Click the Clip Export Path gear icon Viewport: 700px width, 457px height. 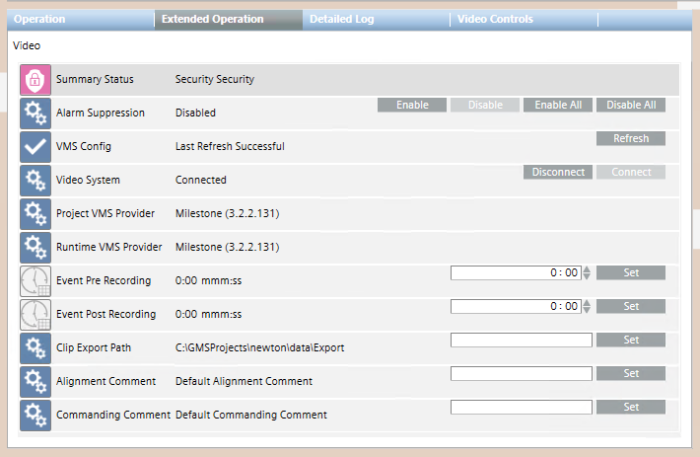[x=35, y=348]
